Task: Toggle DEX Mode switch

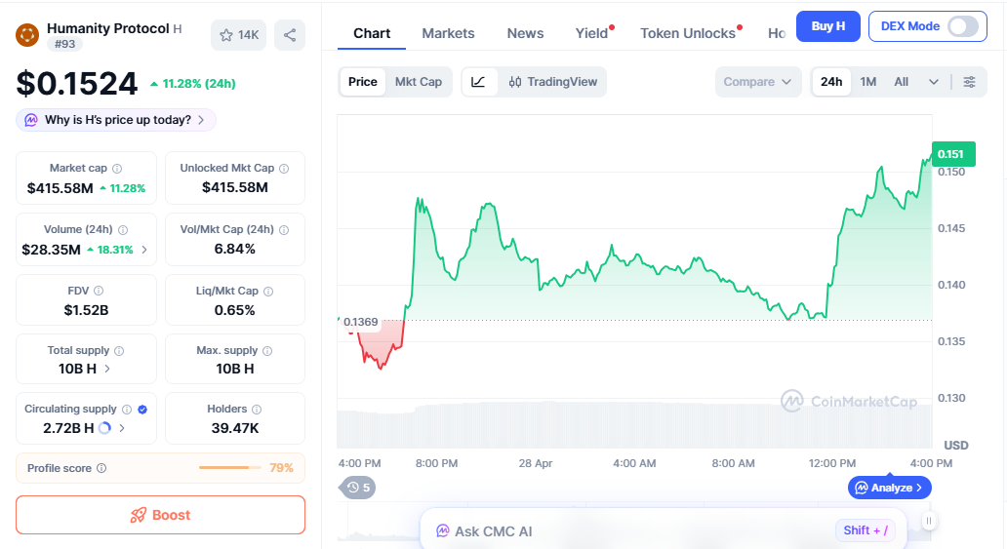Action: click(x=963, y=26)
